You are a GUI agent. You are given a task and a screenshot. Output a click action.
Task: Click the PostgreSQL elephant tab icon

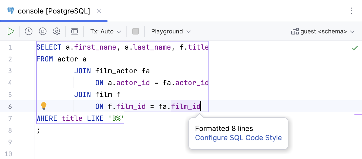click(11, 11)
